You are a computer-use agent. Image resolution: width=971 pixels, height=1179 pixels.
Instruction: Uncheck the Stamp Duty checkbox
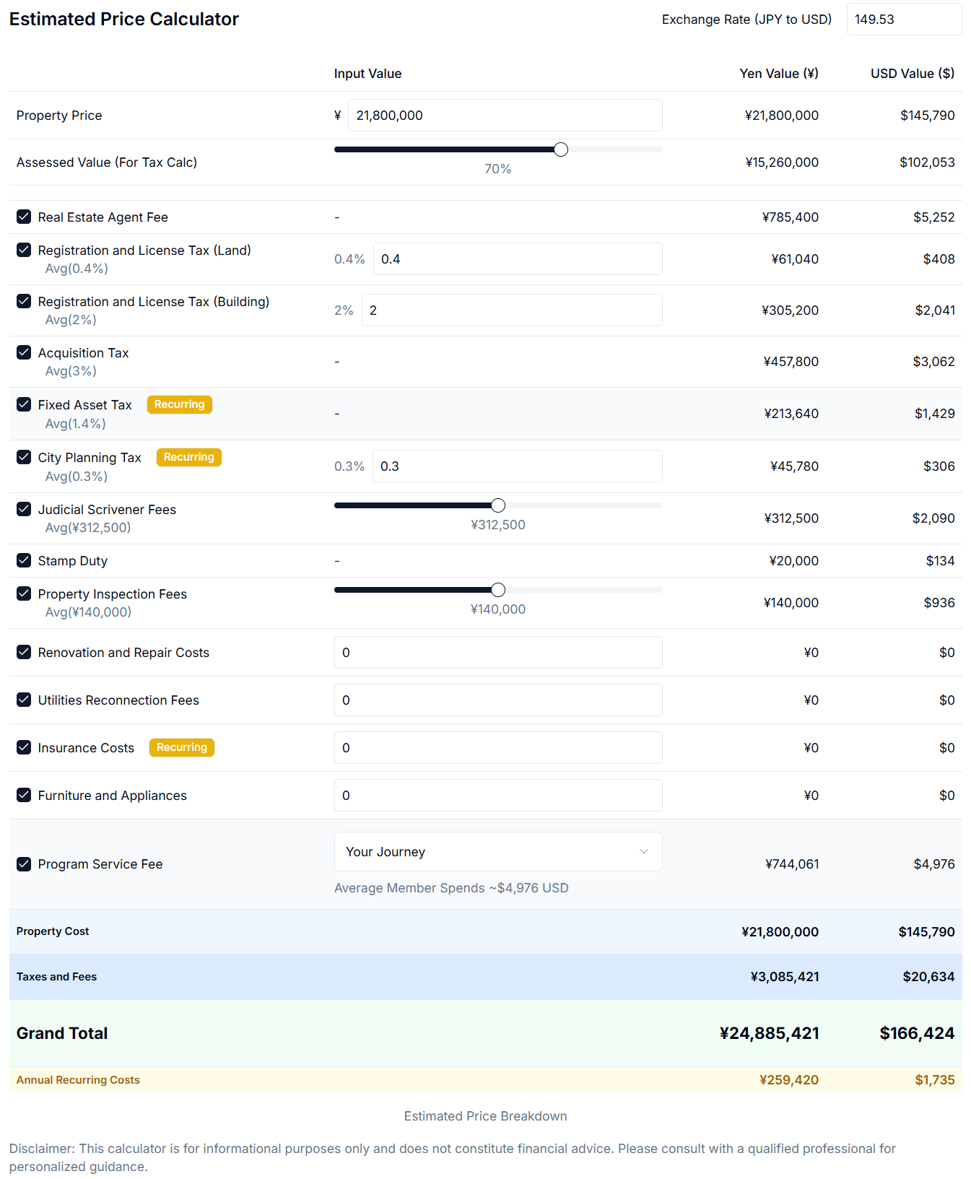24,560
